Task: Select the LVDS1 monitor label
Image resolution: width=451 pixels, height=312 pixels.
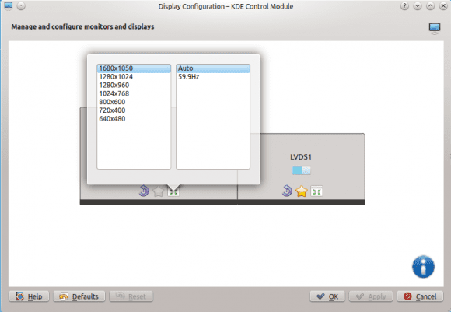Action: point(301,157)
